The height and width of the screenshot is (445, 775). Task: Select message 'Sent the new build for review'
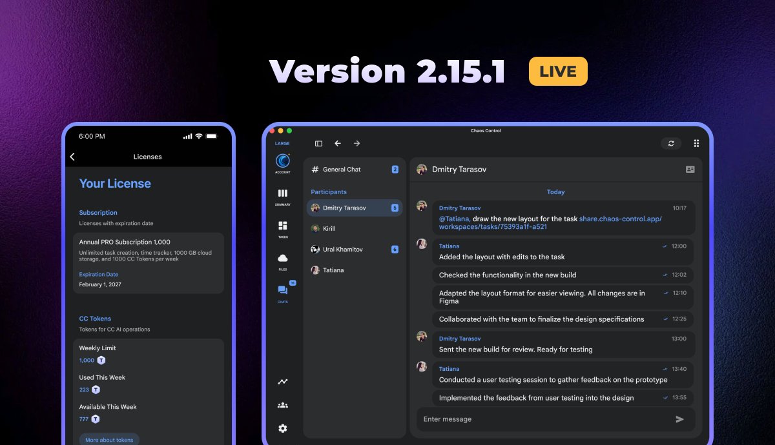click(564, 344)
